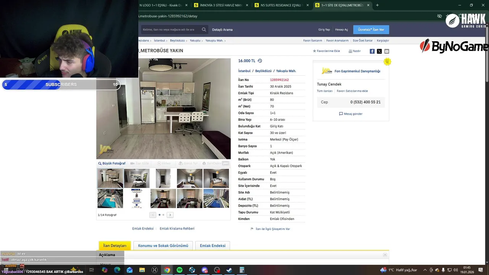The image size is (489, 275).
Task: Open the Karşılaştır link
Action: coord(383,40)
